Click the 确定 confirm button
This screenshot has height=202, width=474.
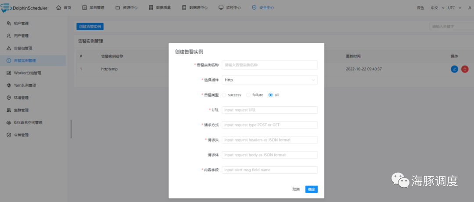tap(311, 189)
